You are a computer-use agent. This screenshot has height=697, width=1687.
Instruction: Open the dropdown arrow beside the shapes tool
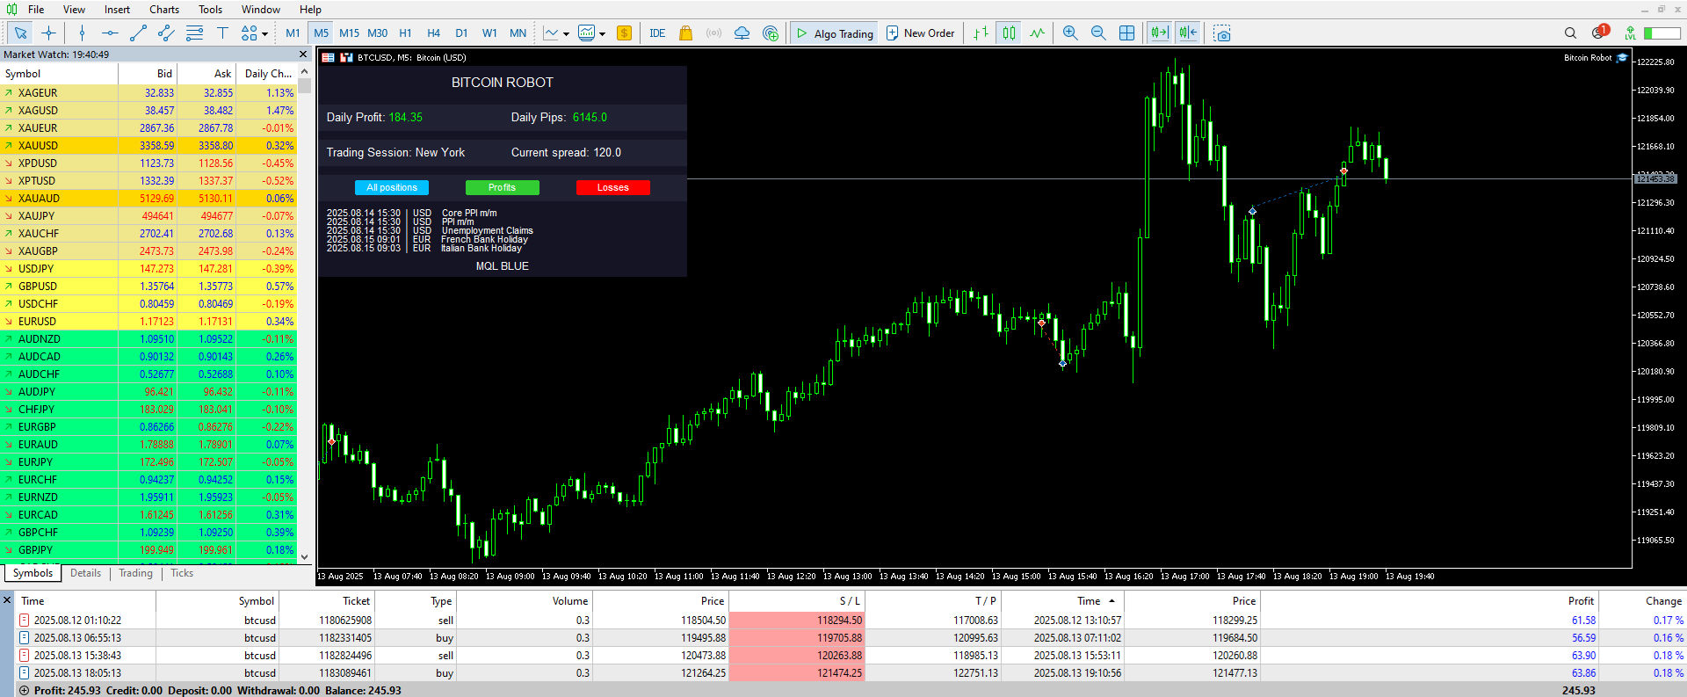[265, 34]
